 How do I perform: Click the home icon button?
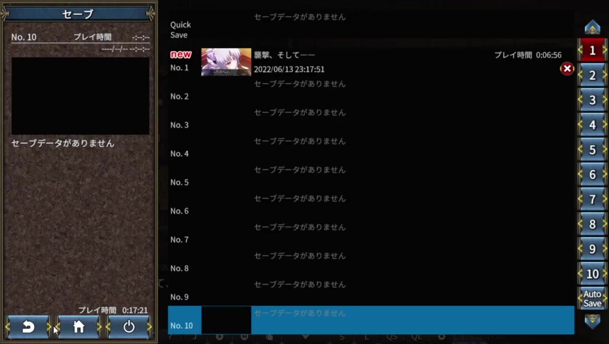tap(79, 327)
